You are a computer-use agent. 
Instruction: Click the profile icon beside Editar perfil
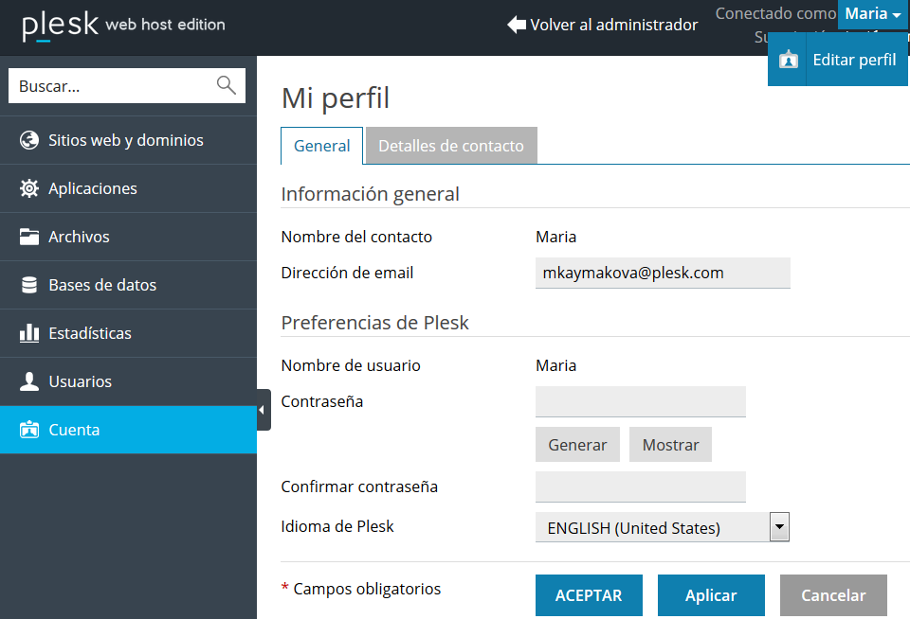pyautogui.click(x=788, y=60)
